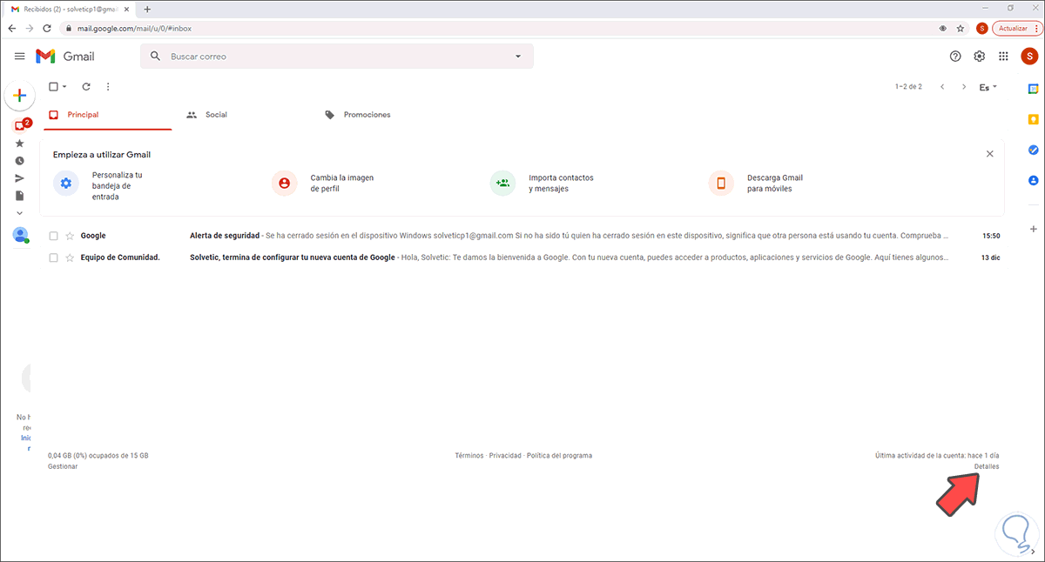The width and height of the screenshot is (1045, 562).
Task: Click the Hangouts contact avatar in sidebar
Action: (x=21, y=235)
